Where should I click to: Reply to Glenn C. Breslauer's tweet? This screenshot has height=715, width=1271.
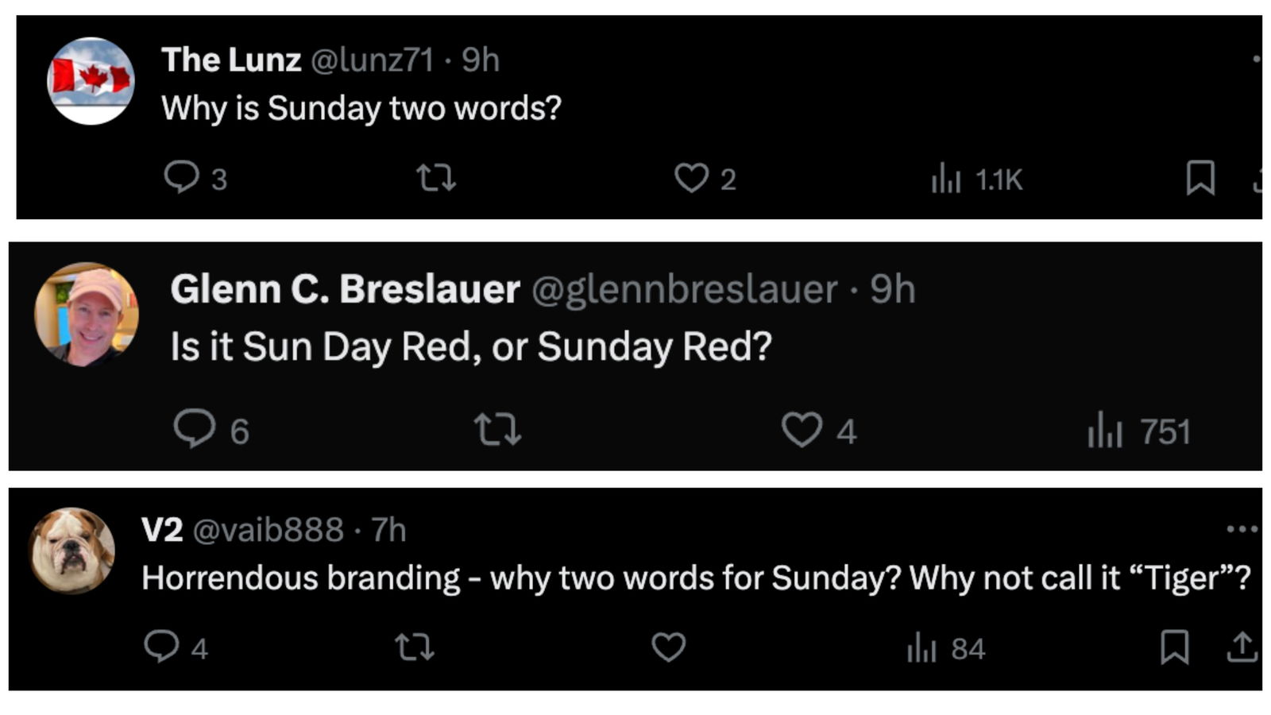tap(195, 429)
